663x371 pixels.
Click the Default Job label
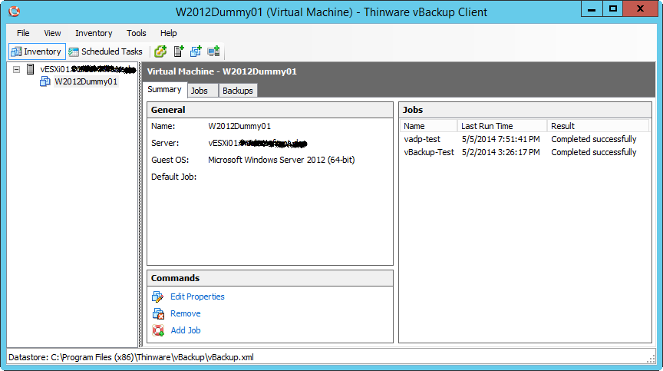pos(173,177)
